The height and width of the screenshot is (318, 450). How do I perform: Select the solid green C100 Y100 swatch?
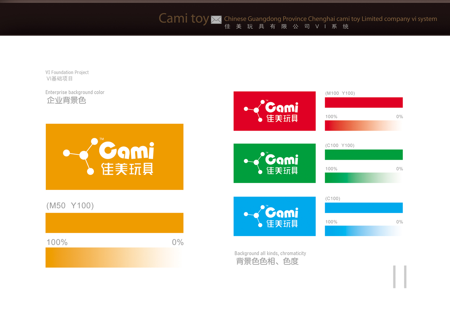pyautogui.click(x=364, y=155)
